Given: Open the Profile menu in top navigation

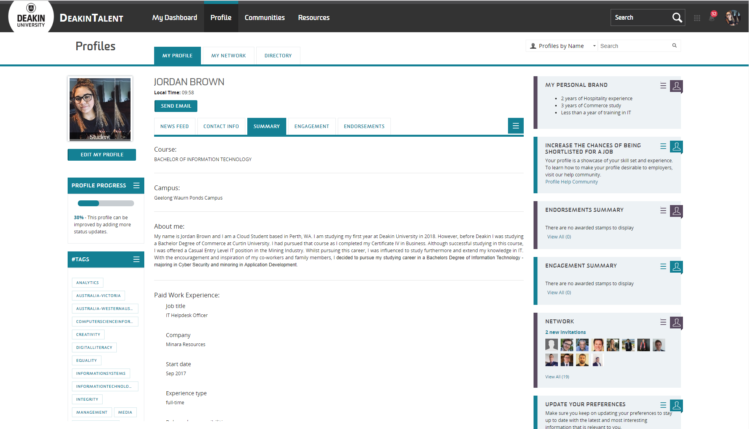Looking at the screenshot, I should 221,18.
